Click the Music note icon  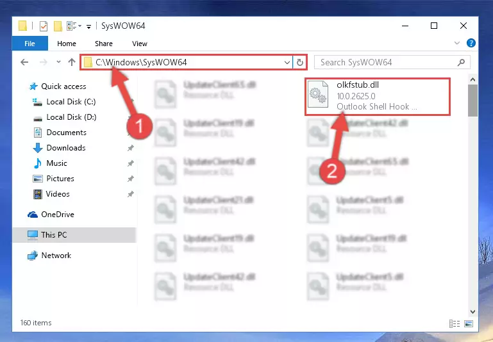37,163
